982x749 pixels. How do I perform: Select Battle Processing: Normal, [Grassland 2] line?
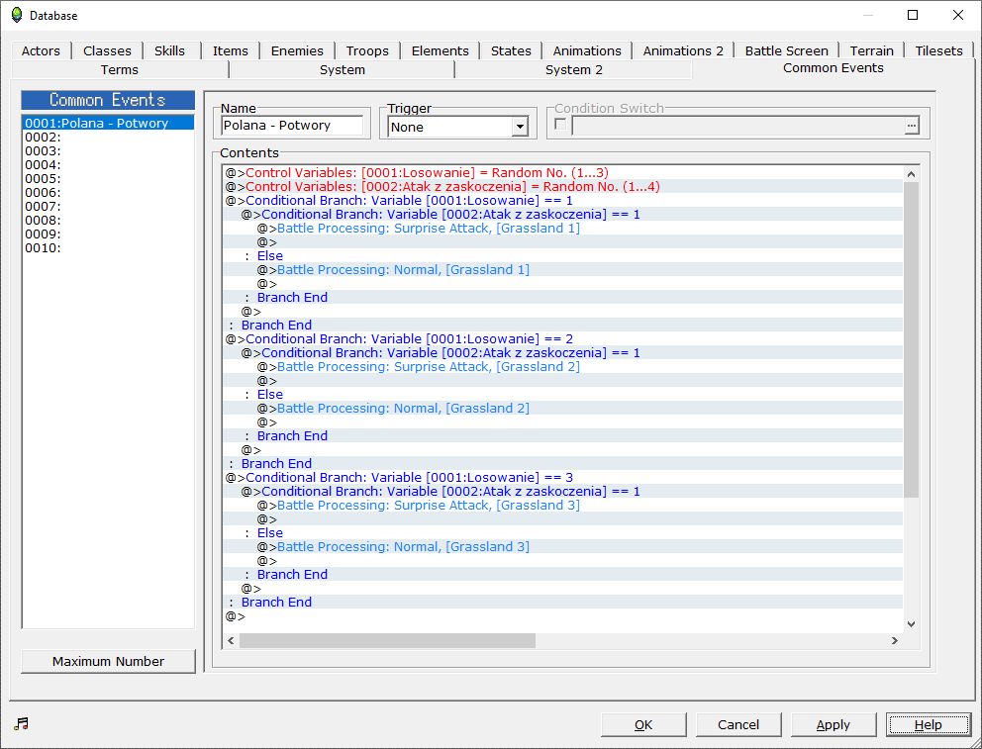[x=563, y=408]
